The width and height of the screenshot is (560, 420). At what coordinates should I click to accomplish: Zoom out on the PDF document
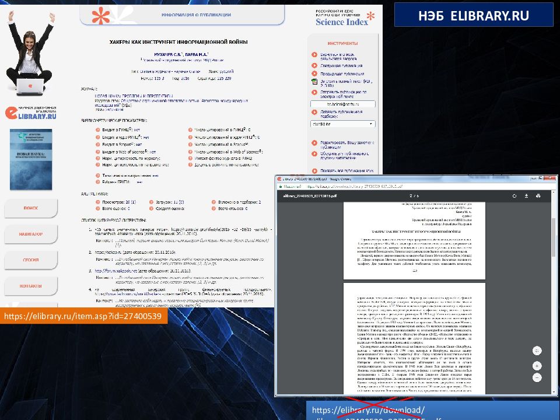coord(537,377)
